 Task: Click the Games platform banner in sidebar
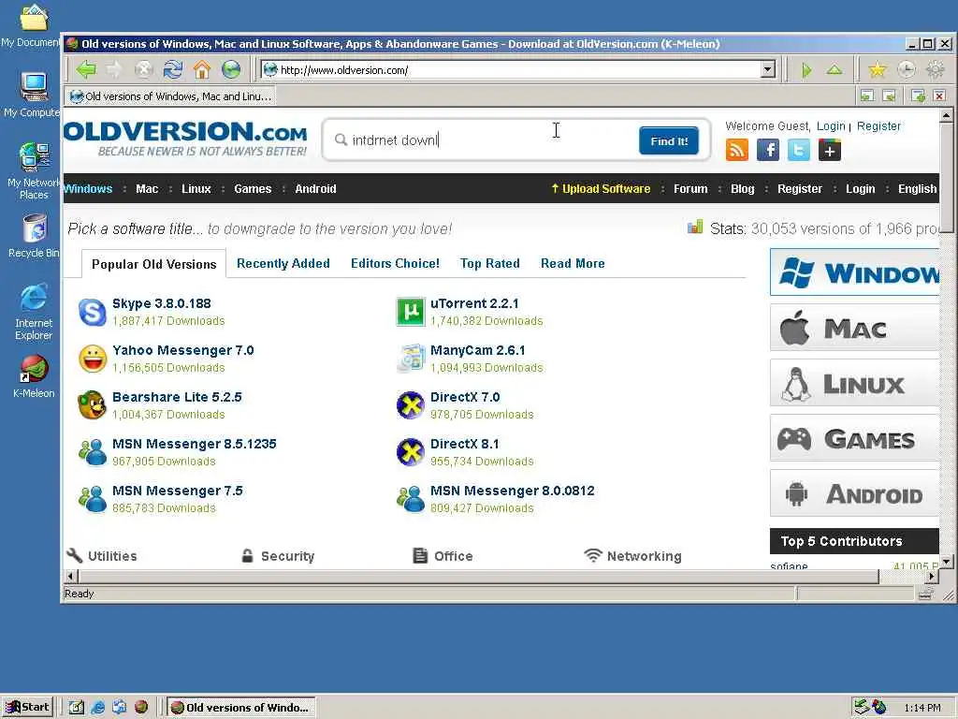tap(855, 438)
